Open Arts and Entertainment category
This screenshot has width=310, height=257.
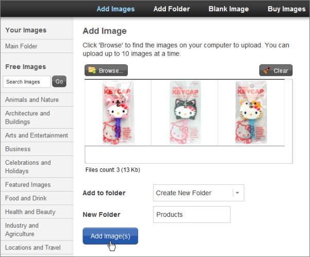(37, 135)
